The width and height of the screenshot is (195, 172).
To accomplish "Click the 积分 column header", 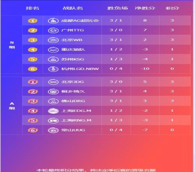I will [172, 8].
